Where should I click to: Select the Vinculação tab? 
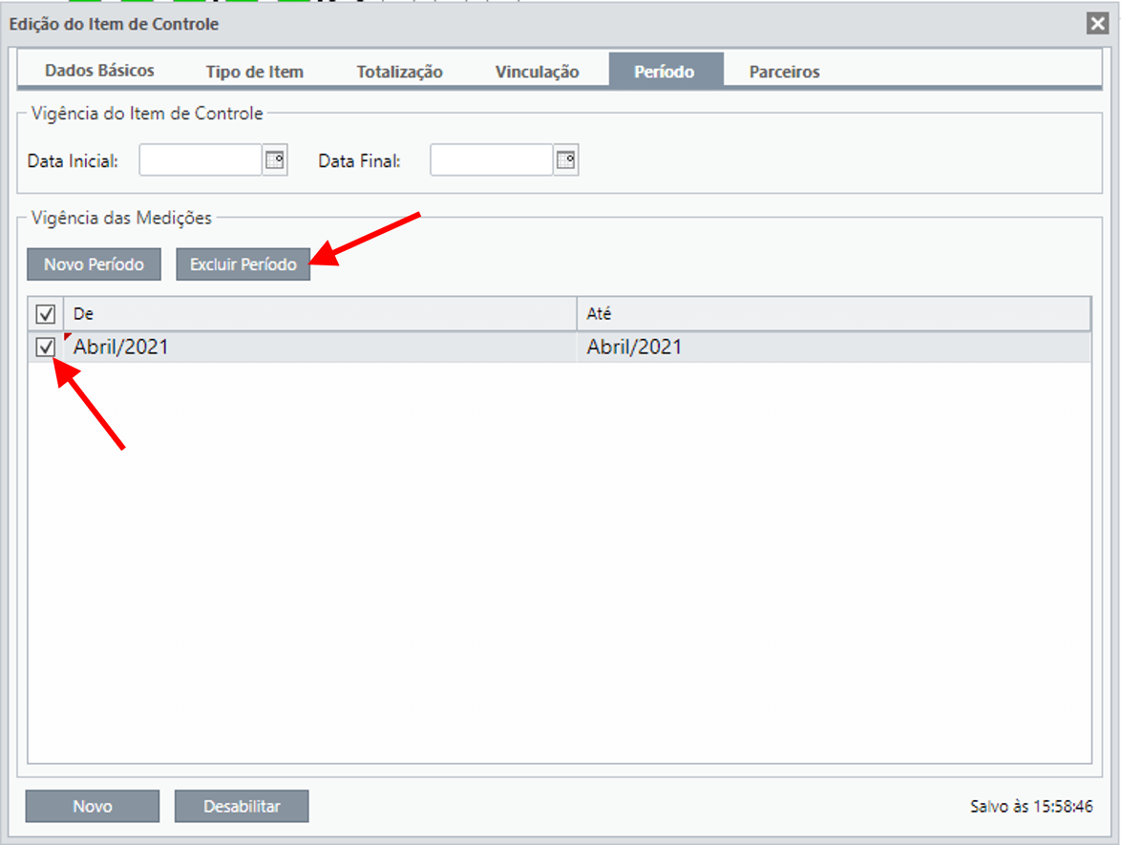(537, 72)
